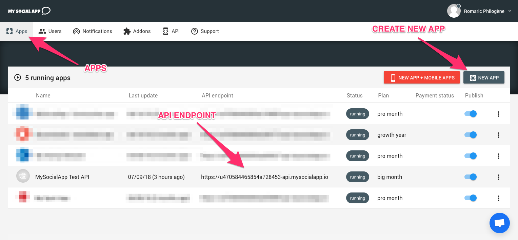The image size is (518, 240).
Task: Click the growth year plan cell
Action: point(392,135)
